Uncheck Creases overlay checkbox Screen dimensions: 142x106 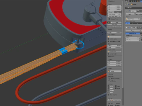[108, 90]
